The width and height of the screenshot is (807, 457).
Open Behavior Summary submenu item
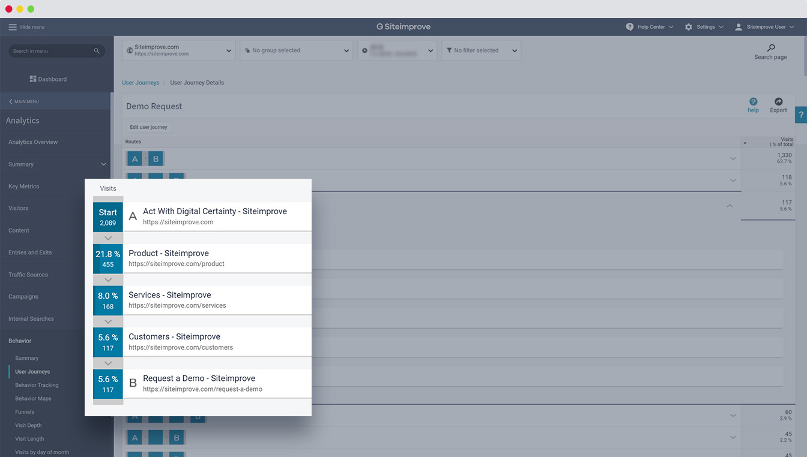tap(26, 358)
